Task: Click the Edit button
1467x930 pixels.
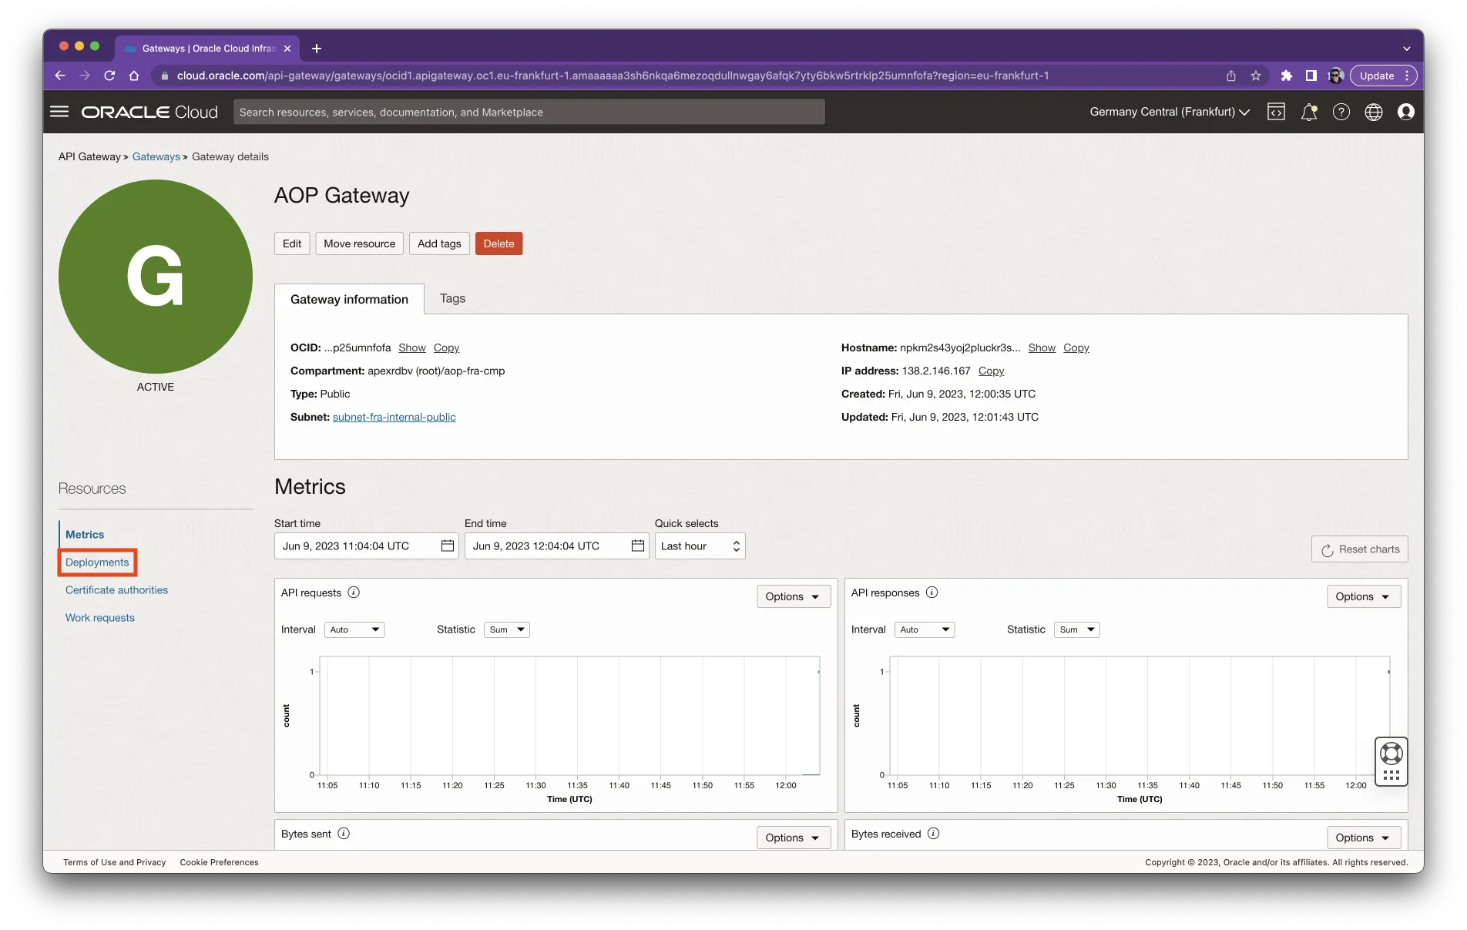Action: [292, 243]
